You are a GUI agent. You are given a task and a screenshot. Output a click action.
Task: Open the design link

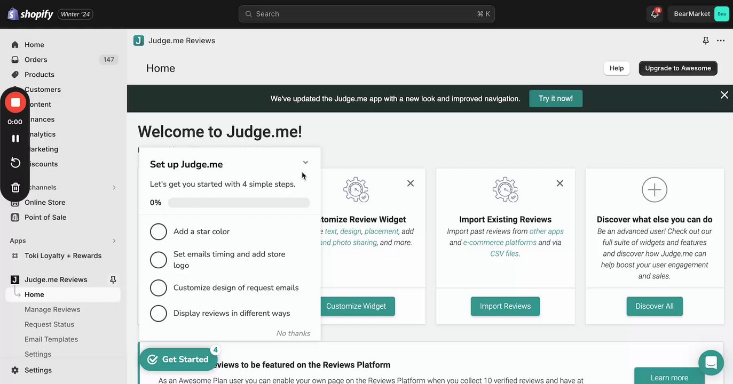[x=350, y=231]
